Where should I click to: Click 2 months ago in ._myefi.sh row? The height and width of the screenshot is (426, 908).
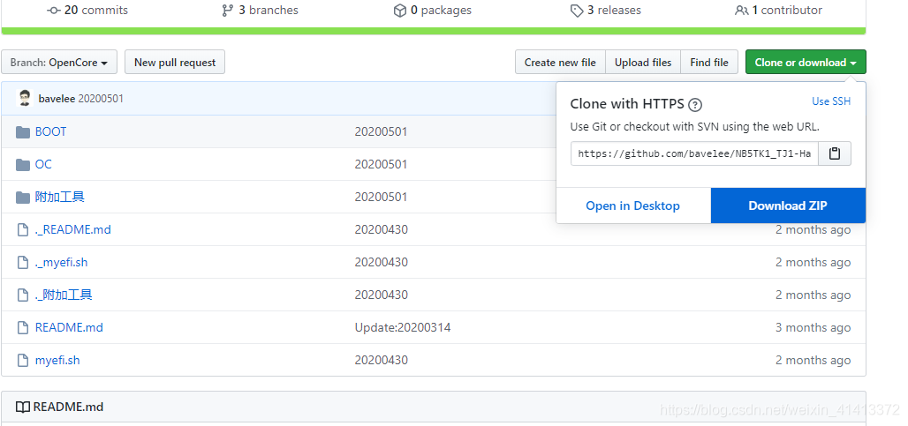coord(813,262)
